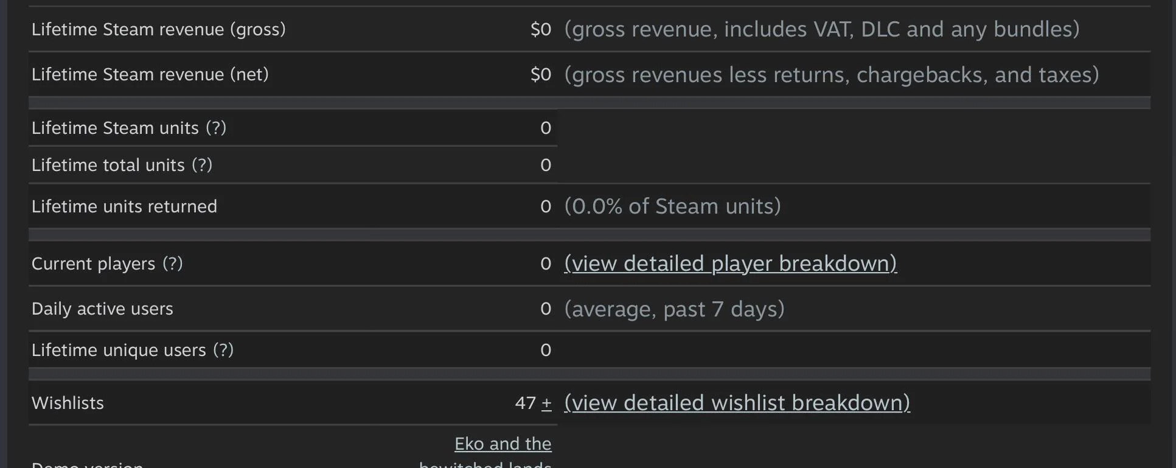The image size is (1176, 468).
Task: Click the Daily active users row
Action: (102, 309)
